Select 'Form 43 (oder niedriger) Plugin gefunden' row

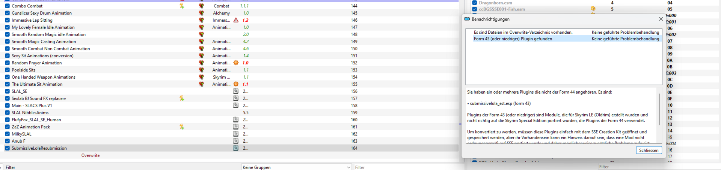[563, 39]
